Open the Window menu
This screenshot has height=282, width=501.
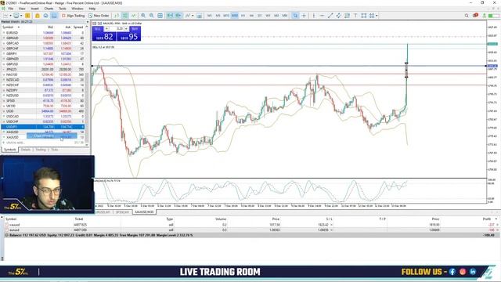point(77,9)
